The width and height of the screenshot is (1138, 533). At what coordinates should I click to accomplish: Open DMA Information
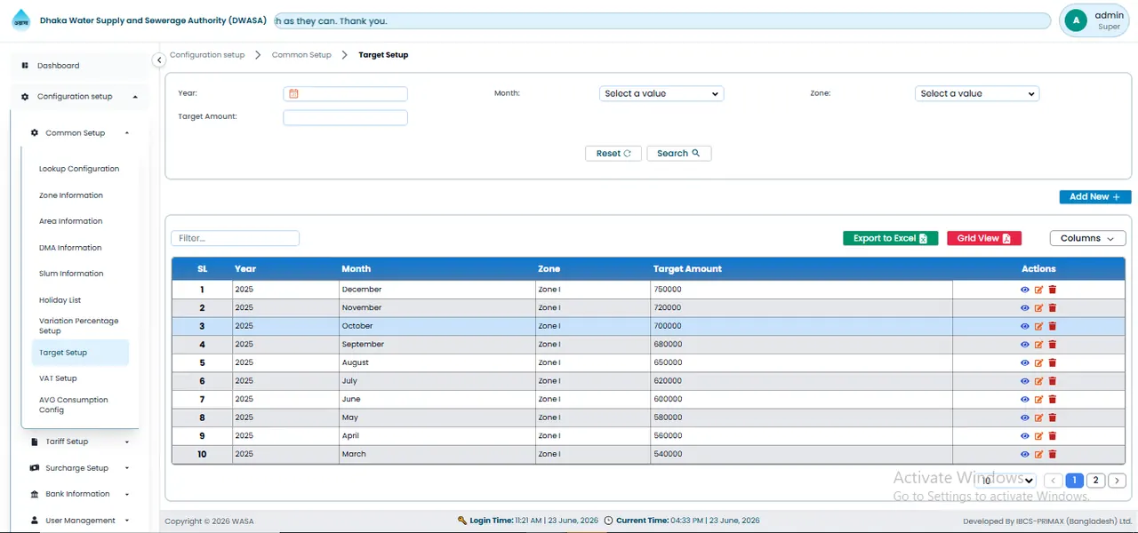coord(70,248)
